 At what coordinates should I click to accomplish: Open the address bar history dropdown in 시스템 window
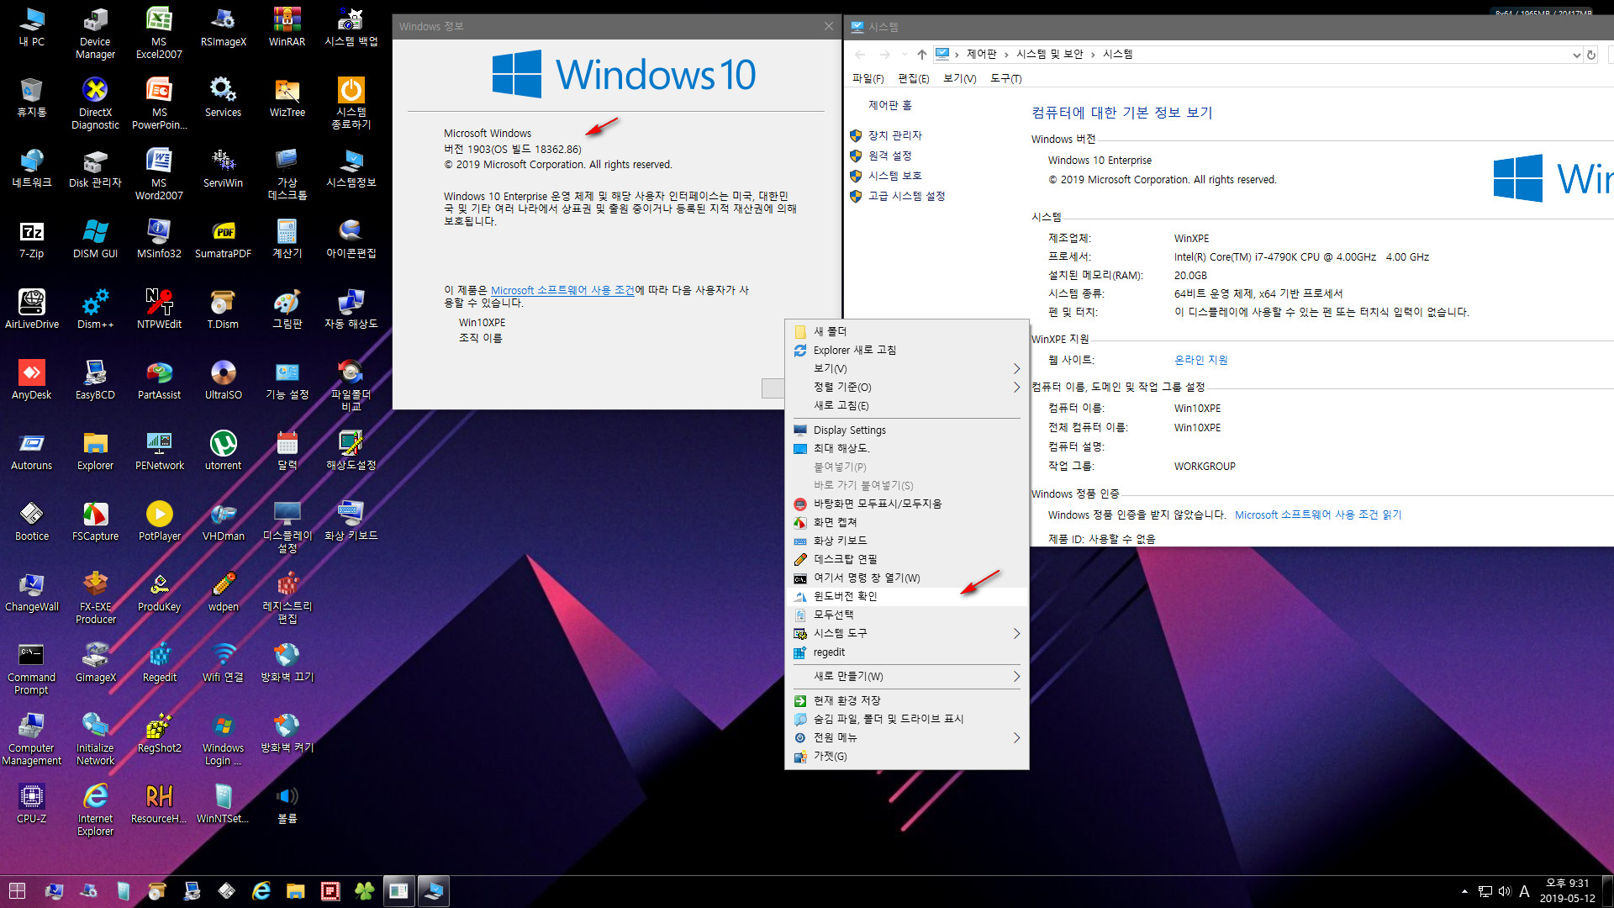[x=1576, y=55]
